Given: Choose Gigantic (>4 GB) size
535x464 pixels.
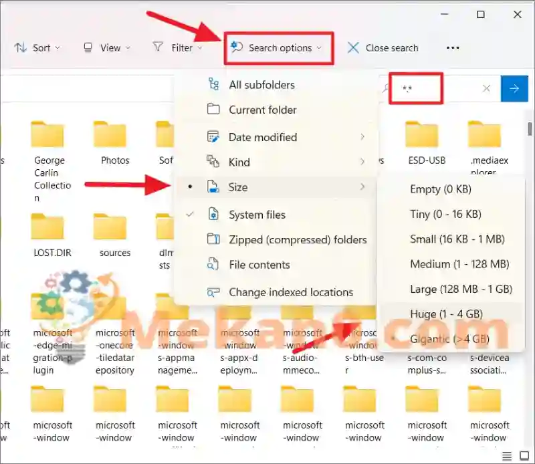Looking at the screenshot, I should point(450,339).
